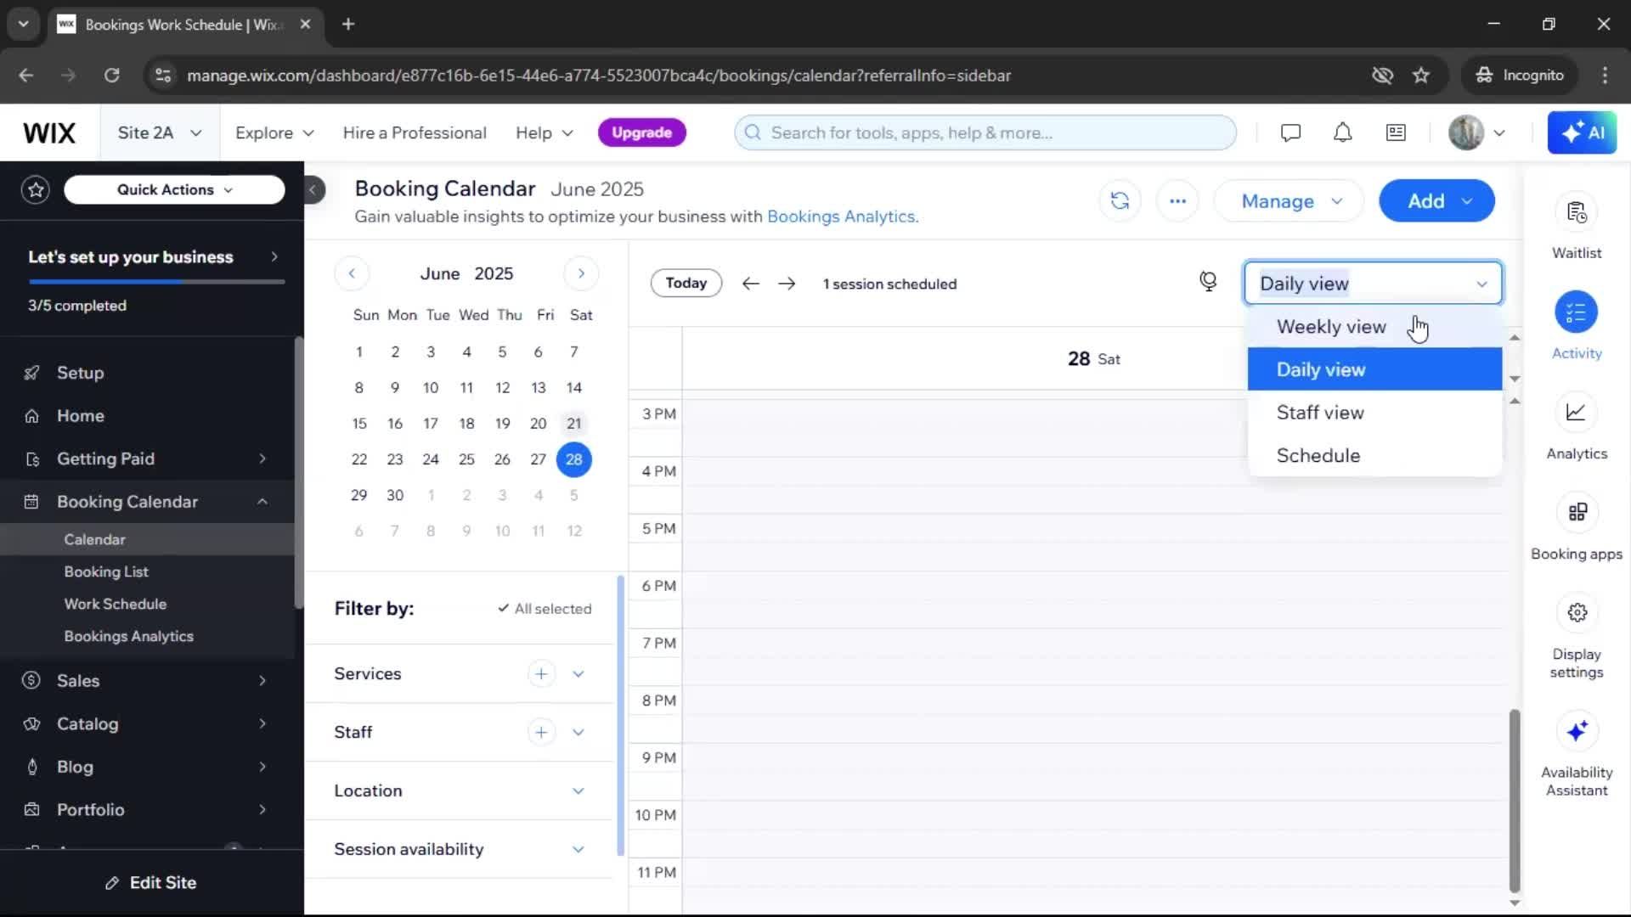Open browser menu three dots
This screenshot has height=917, width=1631.
click(1605, 76)
